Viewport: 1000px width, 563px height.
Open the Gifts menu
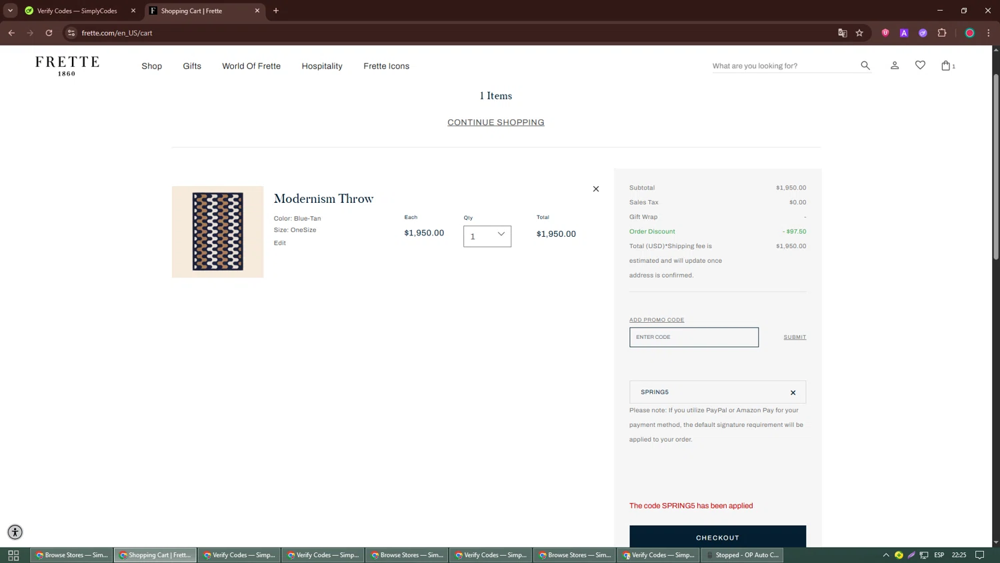192,66
